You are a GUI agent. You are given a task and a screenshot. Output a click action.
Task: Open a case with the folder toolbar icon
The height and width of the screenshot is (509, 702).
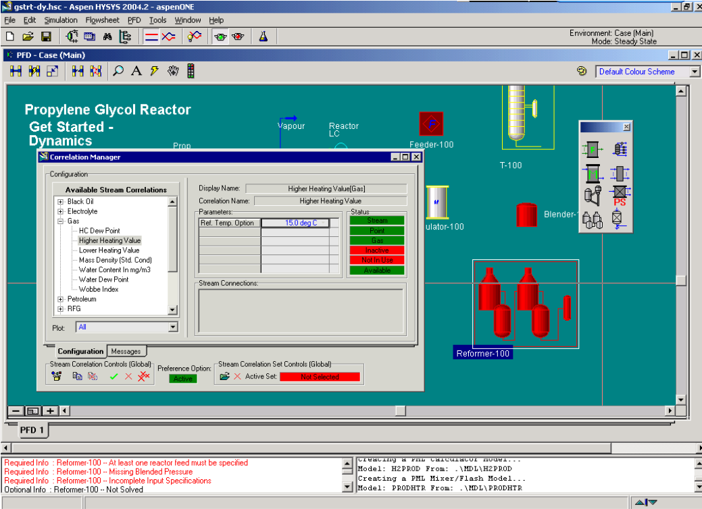click(28, 36)
